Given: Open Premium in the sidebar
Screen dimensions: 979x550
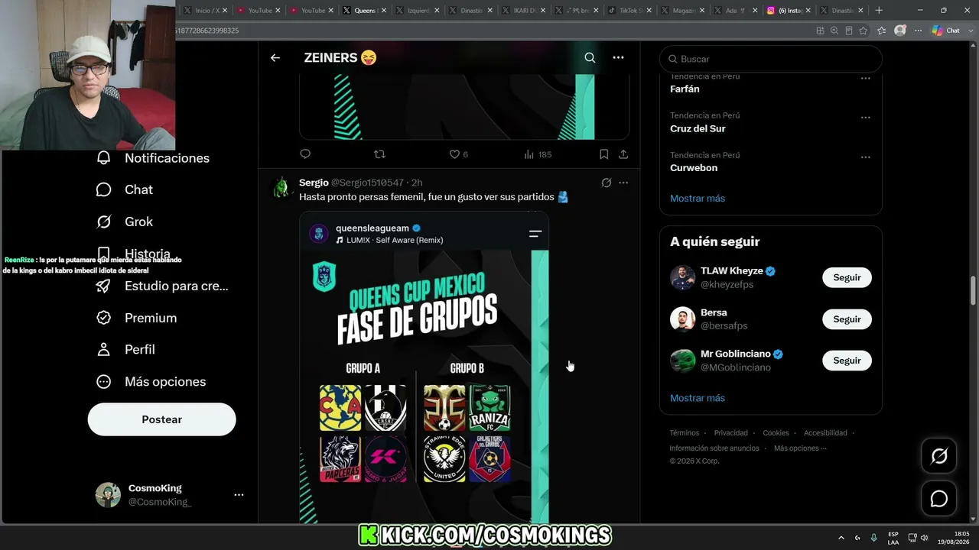Looking at the screenshot, I should click(136, 318).
